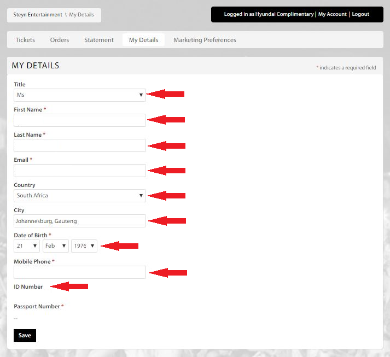Open the Statement tab

(x=99, y=40)
